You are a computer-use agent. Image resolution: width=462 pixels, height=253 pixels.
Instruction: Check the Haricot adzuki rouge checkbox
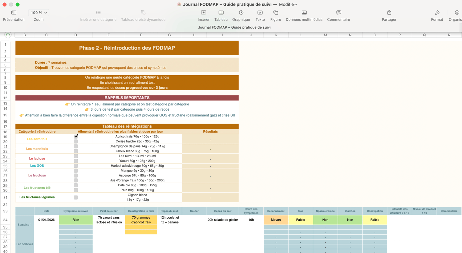pos(76,166)
